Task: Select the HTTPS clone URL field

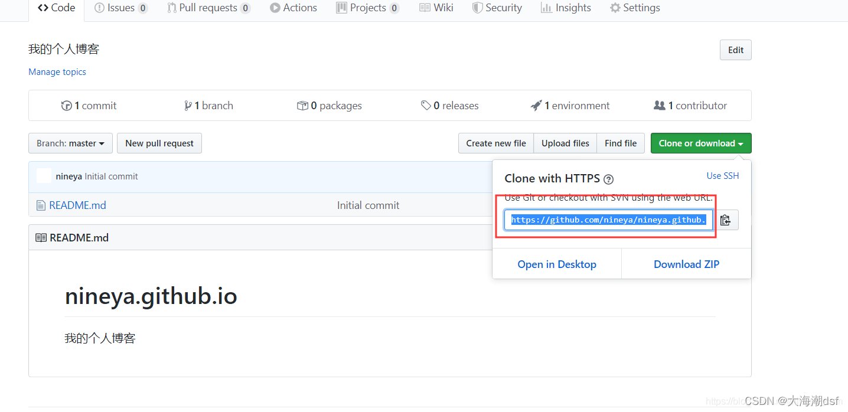Action: tap(608, 220)
